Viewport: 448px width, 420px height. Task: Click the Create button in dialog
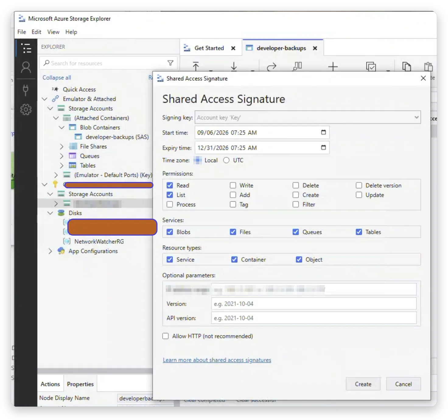pos(363,384)
